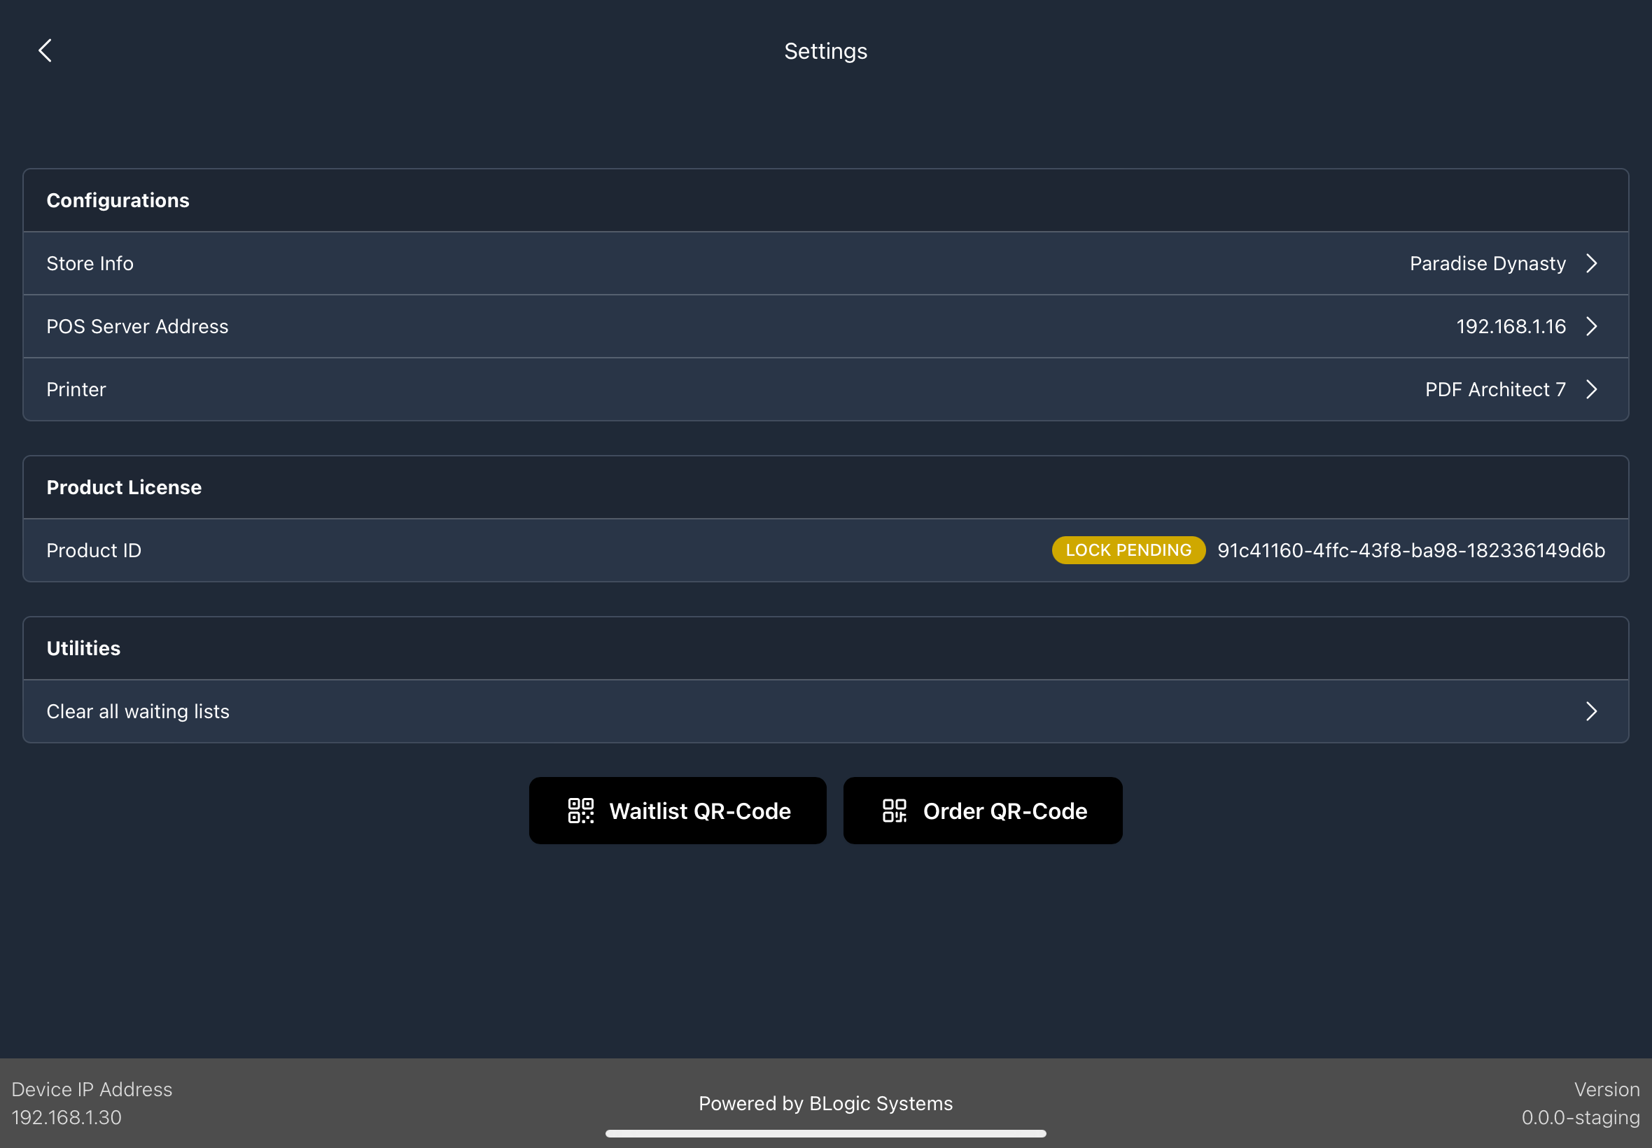Click the Paradise Dynasty store name
Viewport: 1652px width, 1148px height.
pos(1487,263)
